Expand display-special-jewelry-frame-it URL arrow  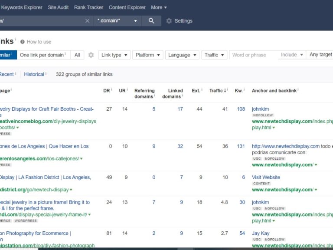tap(89, 215)
